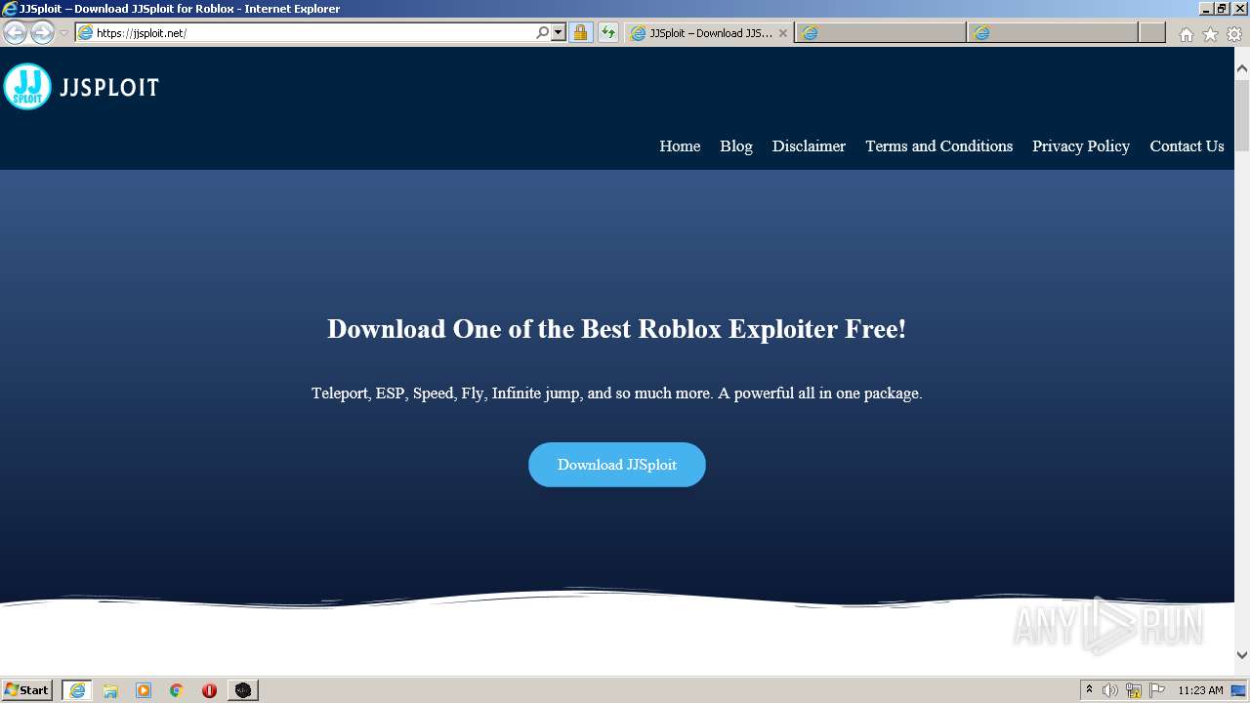This screenshot has height=703, width=1250.
Task: Click the Internet Explorer title bar icon
Action: 10,9
